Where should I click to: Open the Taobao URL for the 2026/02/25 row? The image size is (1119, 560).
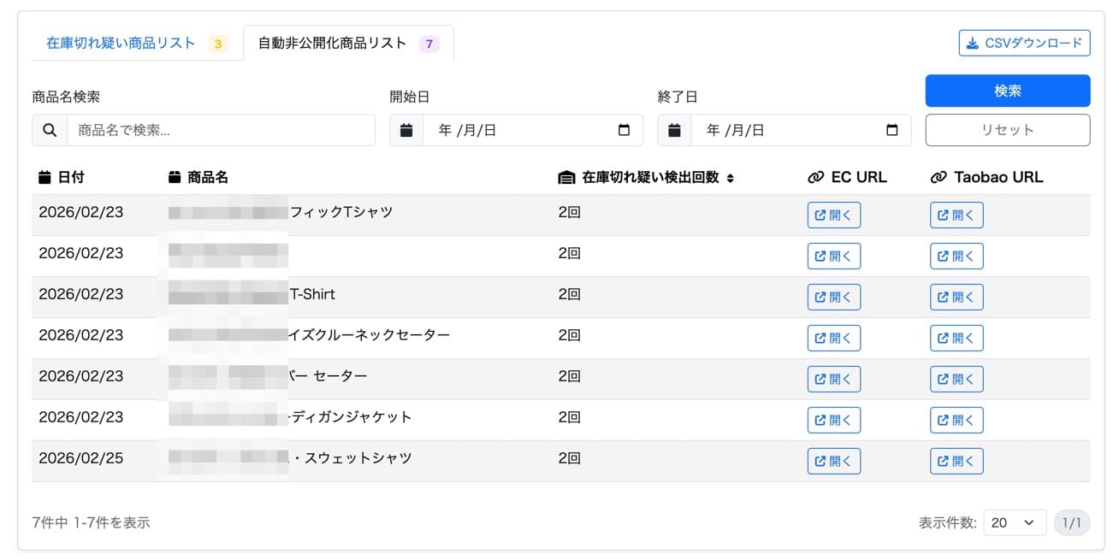[x=956, y=460]
